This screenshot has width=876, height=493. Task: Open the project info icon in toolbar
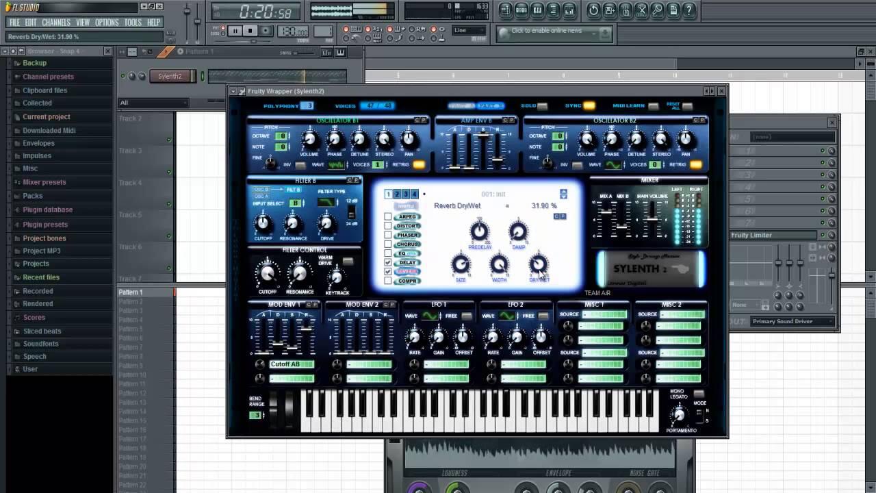[673, 10]
